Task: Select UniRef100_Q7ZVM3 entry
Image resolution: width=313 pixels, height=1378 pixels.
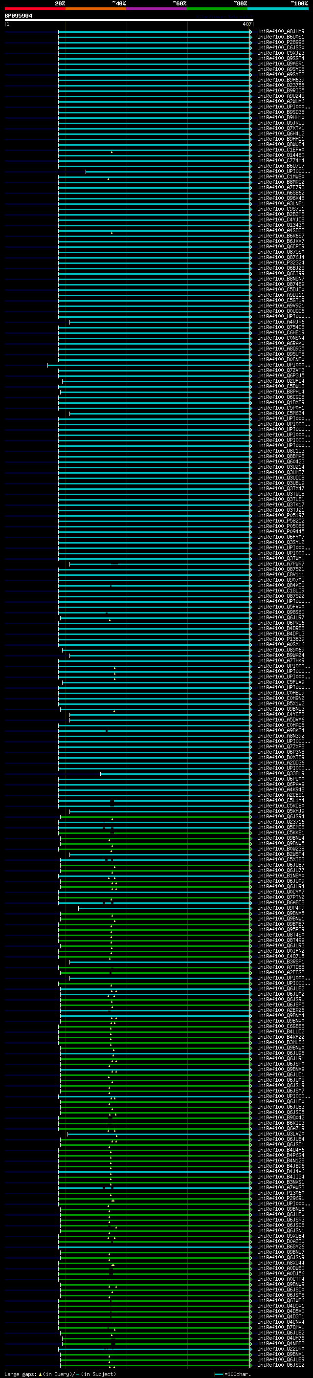Action: point(280,370)
